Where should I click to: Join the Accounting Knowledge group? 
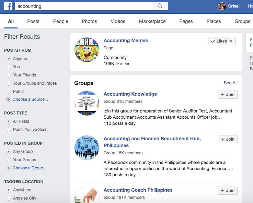click(x=228, y=95)
